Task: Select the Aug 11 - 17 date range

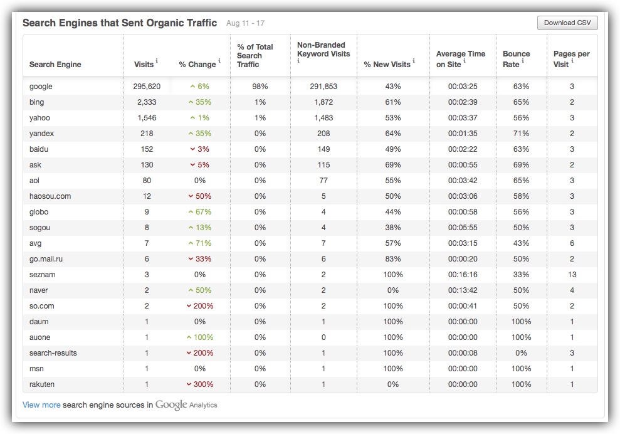Action: coord(246,23)
